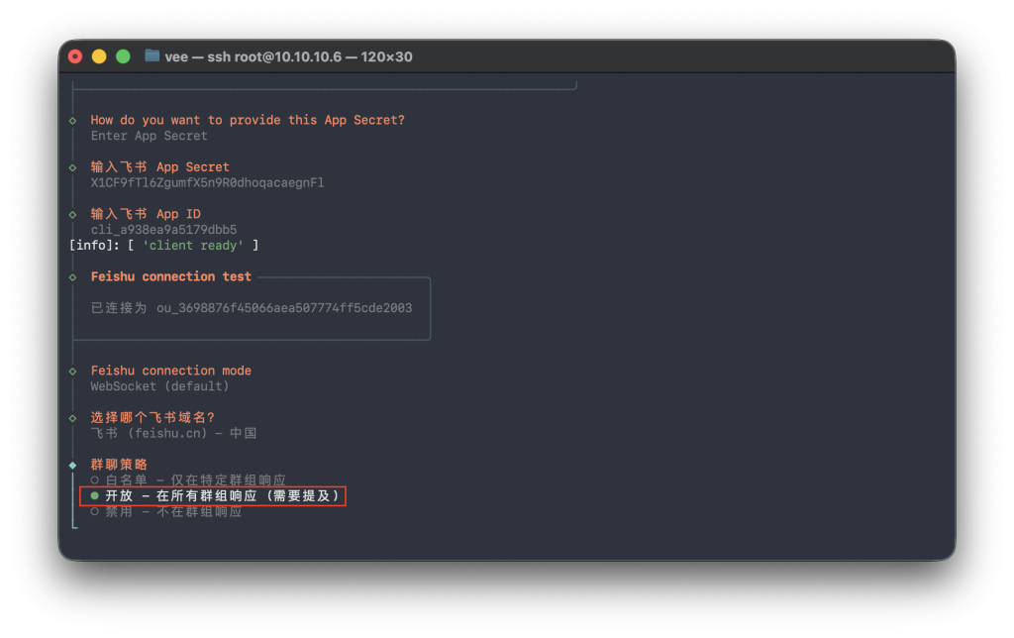Click the diamond marker next to 输入飞书 App Secret
The width and height of the screenshot is (1014, 638).
(72, 167)
